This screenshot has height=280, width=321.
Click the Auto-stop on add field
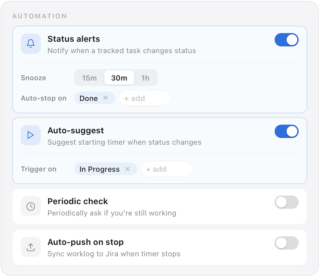(144, 98)
